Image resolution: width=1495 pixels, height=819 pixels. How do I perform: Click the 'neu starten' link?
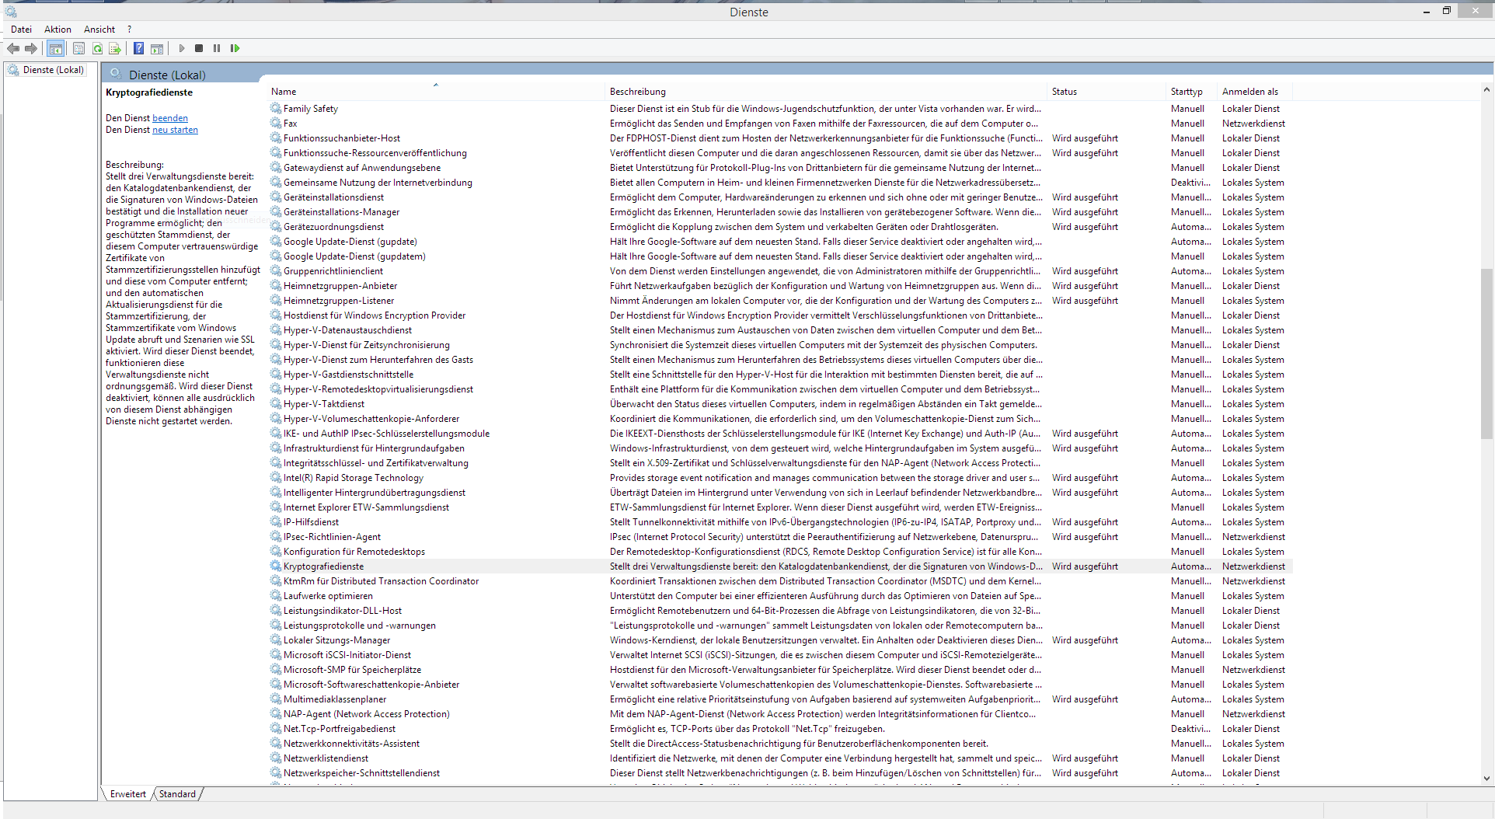[x=175, y=130]
